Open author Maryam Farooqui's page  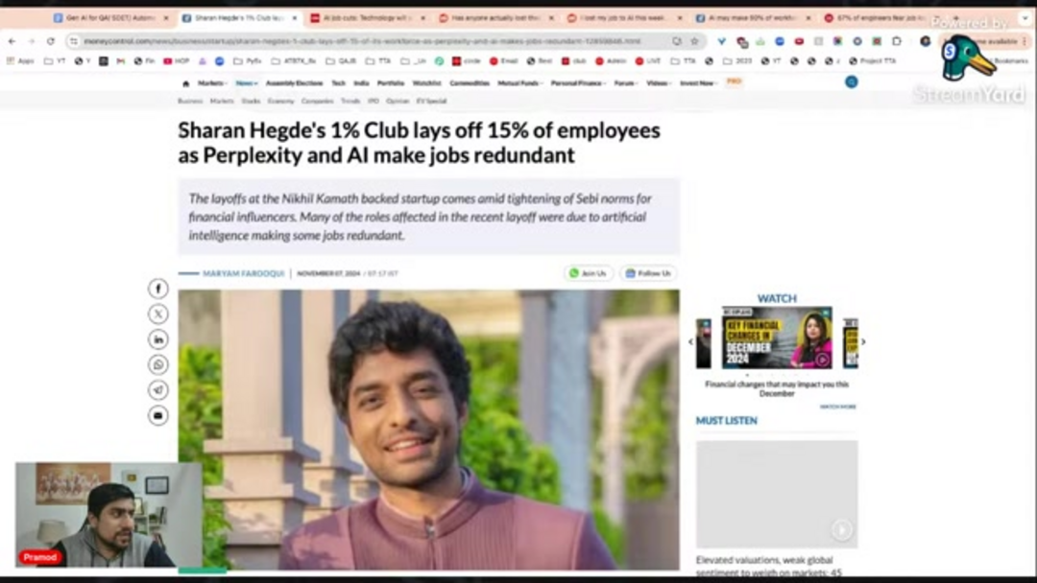243,273
